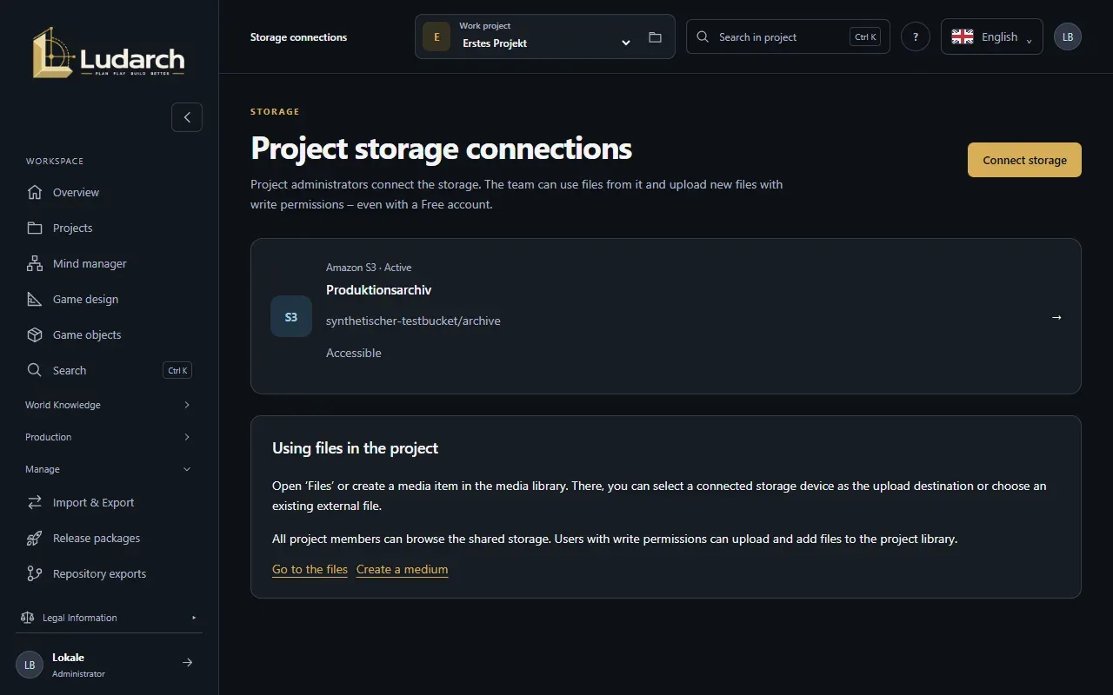Click the Ctrl K badge in sidebar Search
This screenshot has height=695, width=1113.
177,370
